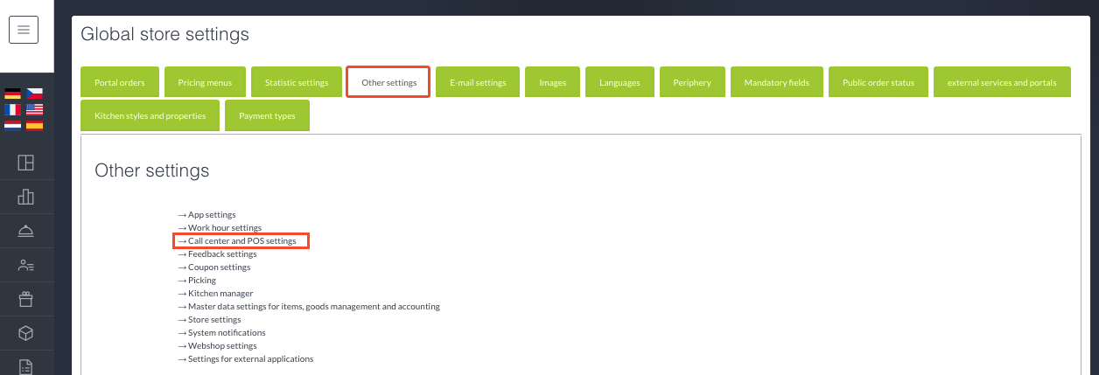Open Call center and POS settings link
Screen dimensions: 1099x375
click(241, 240)
